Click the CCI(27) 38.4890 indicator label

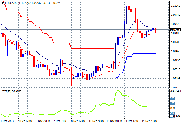click(x=12, y=91)
